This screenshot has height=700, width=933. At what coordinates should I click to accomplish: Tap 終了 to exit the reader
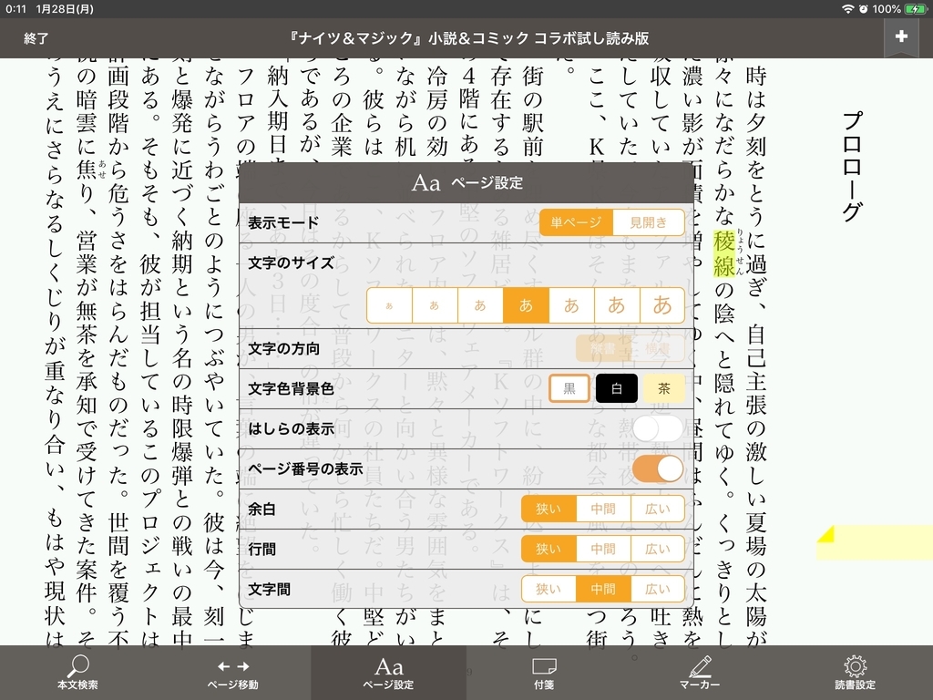(x=36, y=38)
